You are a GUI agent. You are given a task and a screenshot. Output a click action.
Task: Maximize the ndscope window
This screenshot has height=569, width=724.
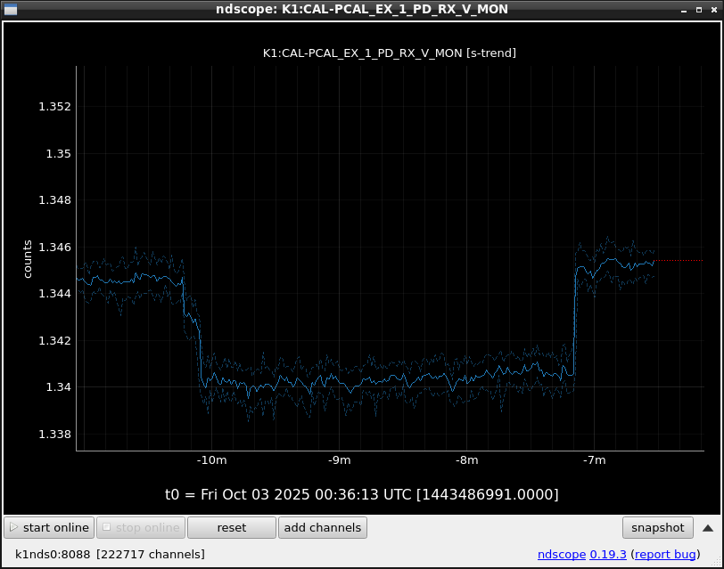698,10
